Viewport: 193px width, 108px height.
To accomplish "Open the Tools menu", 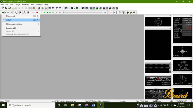I will click(32, 5).
